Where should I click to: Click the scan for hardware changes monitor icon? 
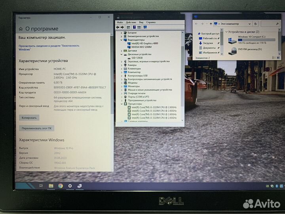[145, 27]
